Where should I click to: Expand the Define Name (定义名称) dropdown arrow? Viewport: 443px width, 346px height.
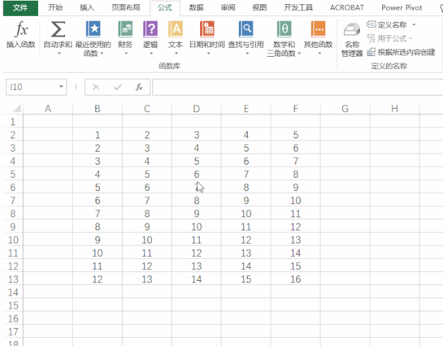tap(414, 25)
